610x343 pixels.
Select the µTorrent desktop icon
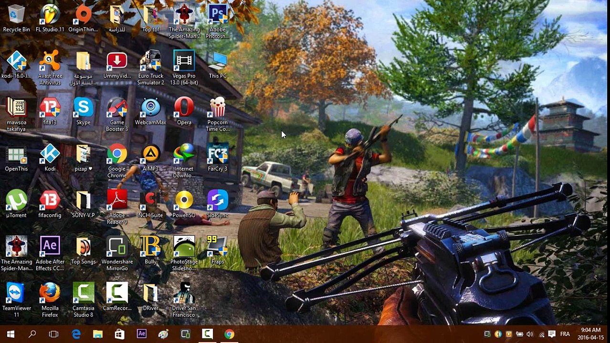[16, 205]
